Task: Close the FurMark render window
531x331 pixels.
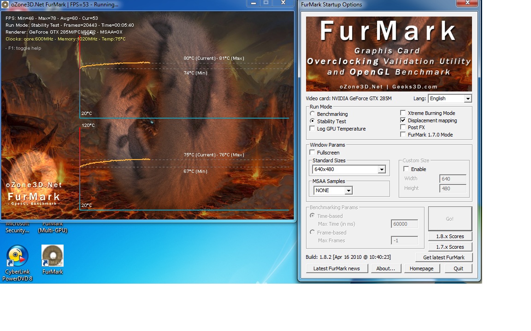Action: 283,3
